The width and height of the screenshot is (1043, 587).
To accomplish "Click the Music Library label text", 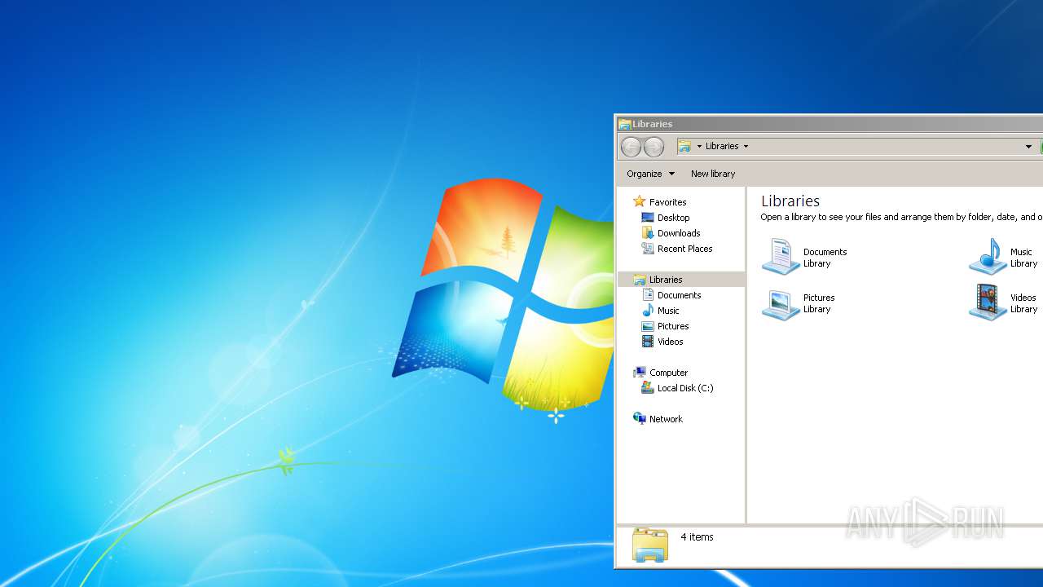I will [1024, 258].
